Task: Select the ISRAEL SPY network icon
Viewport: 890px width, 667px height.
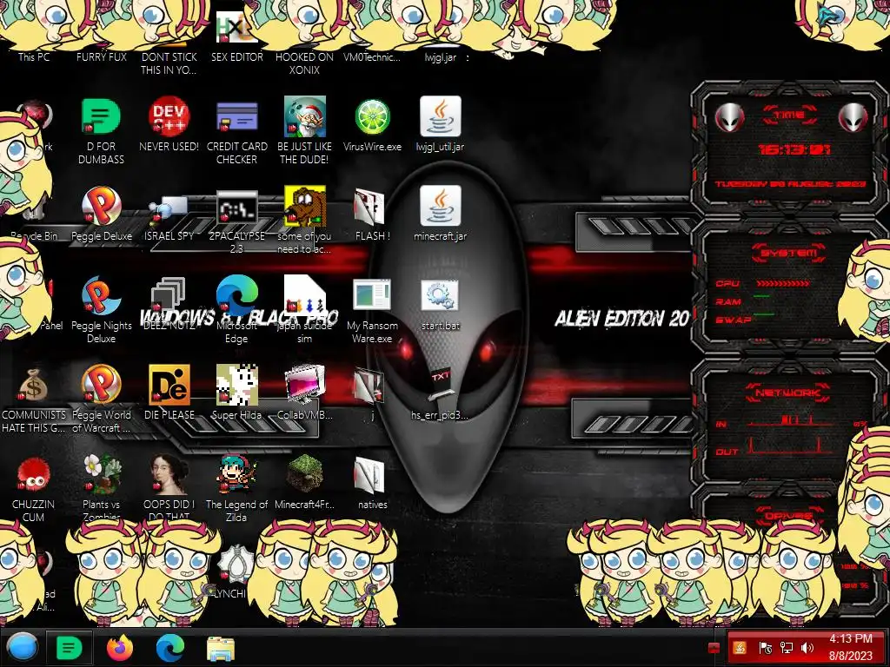Action: (x=169, y=210)
